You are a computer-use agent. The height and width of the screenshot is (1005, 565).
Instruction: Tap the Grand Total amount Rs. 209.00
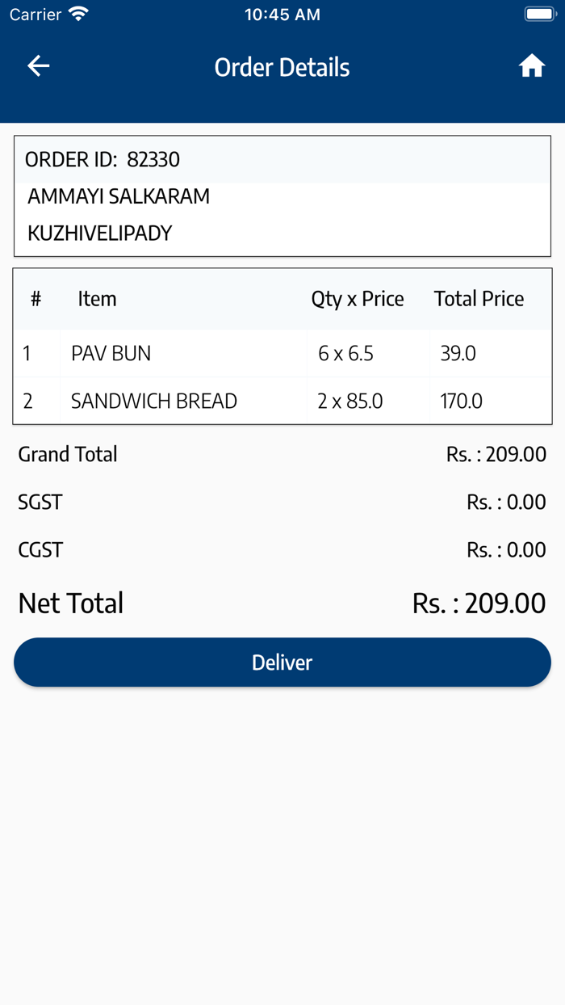coord(496,454)
